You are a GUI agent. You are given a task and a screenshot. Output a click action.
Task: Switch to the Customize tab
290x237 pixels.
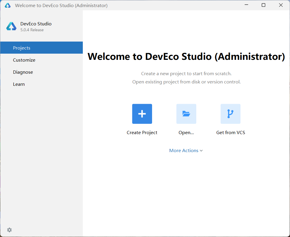(42, 60)
